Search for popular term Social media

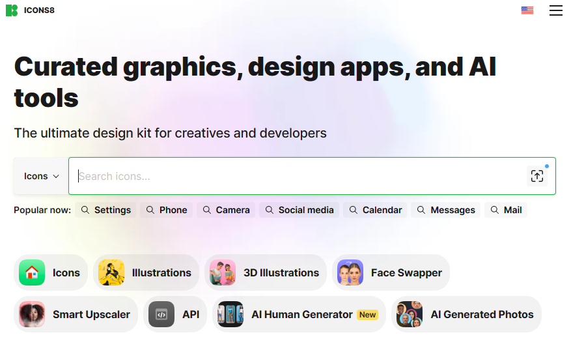tap(299, 210)
